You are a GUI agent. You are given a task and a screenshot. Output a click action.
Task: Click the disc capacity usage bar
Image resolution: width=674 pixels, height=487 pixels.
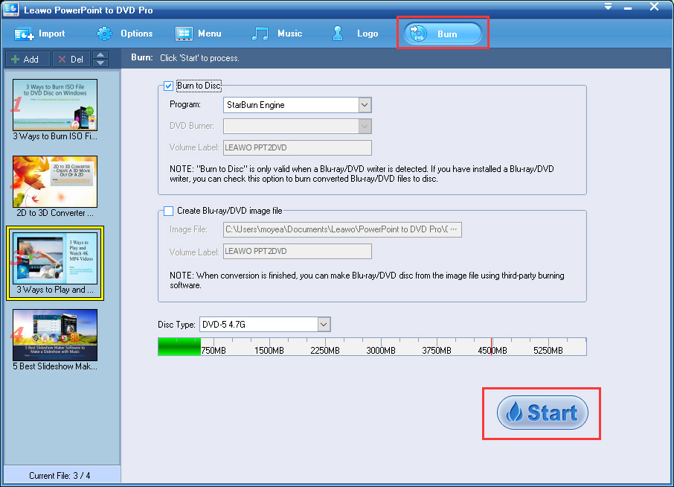point(371,347)
